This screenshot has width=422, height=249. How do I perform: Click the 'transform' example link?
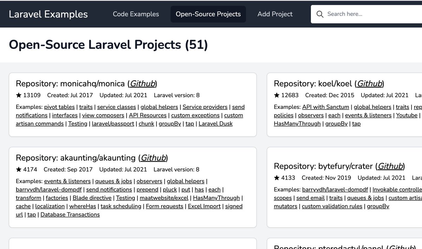[28, 198]
